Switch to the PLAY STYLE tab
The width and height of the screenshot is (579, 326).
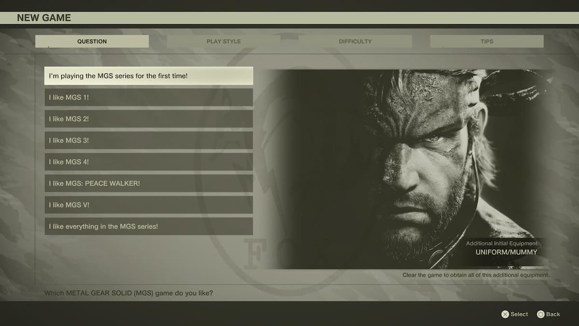tap(223, 42)
